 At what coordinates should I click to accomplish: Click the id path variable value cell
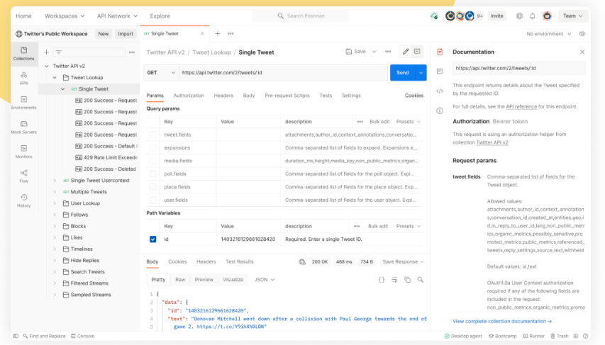(248, 239)
